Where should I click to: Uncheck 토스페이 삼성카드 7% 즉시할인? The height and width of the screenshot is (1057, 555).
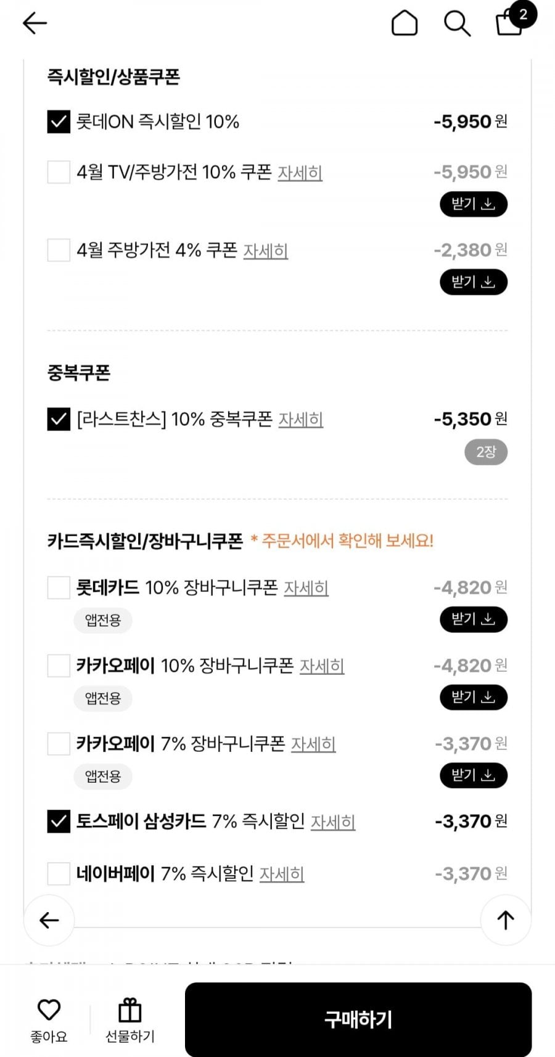click(x=59, y=822)
